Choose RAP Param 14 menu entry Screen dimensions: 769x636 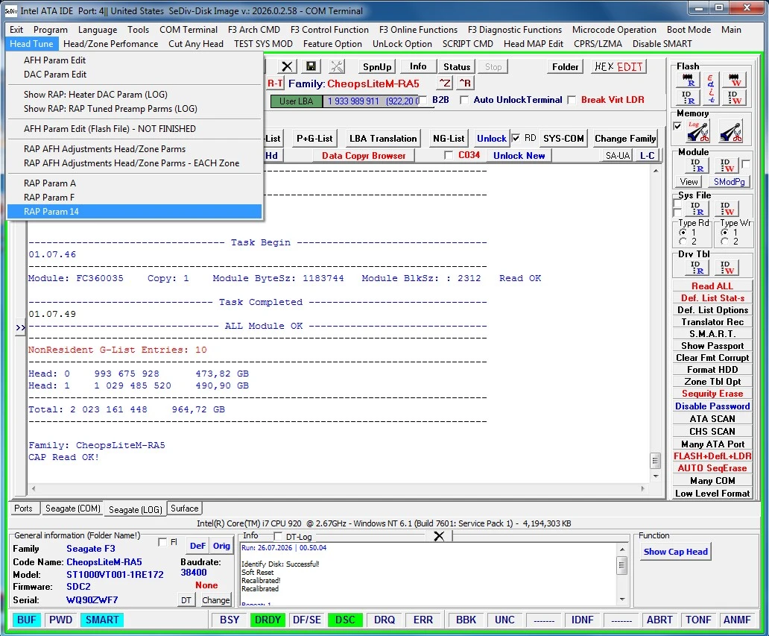tap(134, 212)
